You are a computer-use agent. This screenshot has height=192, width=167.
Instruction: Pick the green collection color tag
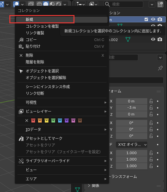click(x=53, y=121)
